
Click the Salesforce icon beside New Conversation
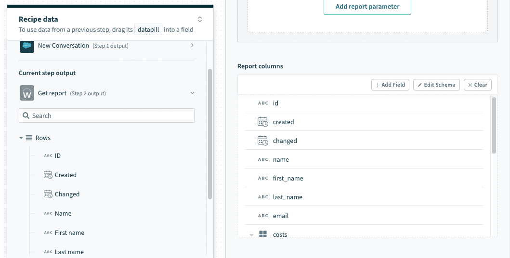26,46
